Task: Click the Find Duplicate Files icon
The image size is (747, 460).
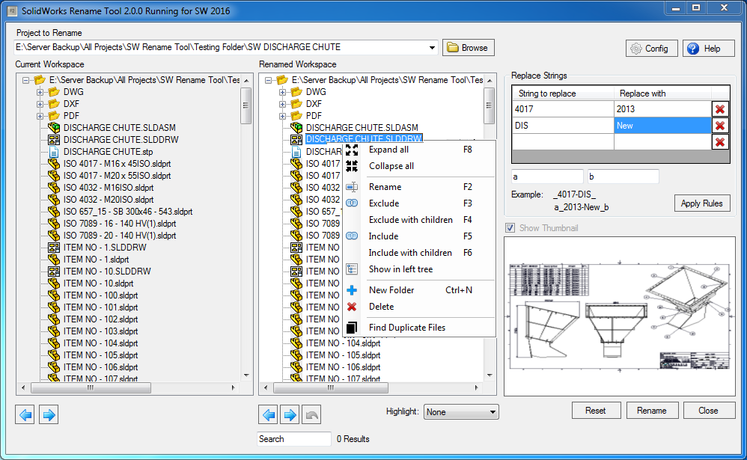Action: point(352,328)
